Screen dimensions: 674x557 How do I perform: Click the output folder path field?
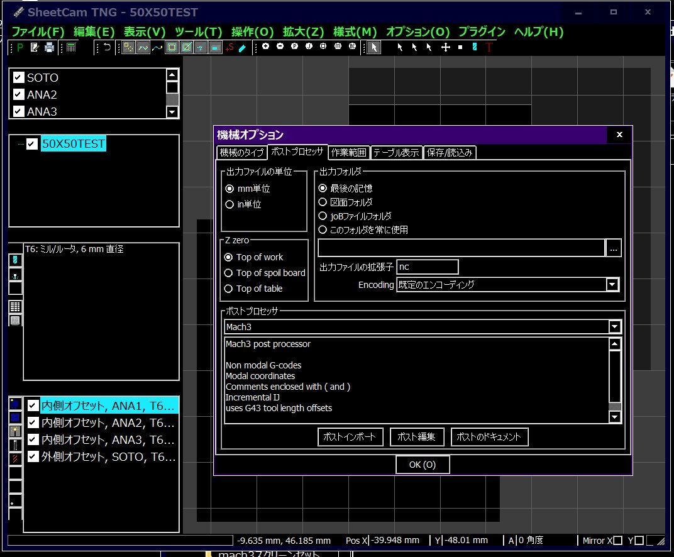coord(461,248)
